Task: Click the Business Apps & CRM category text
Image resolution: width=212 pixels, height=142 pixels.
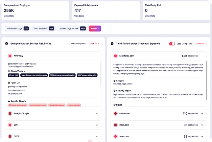Action: tap(123, 84)
